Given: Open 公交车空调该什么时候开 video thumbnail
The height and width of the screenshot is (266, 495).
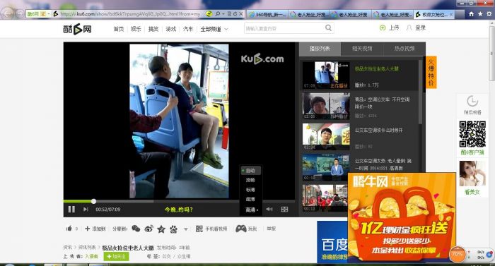Looking at the screenshot, I should point(326,136).
